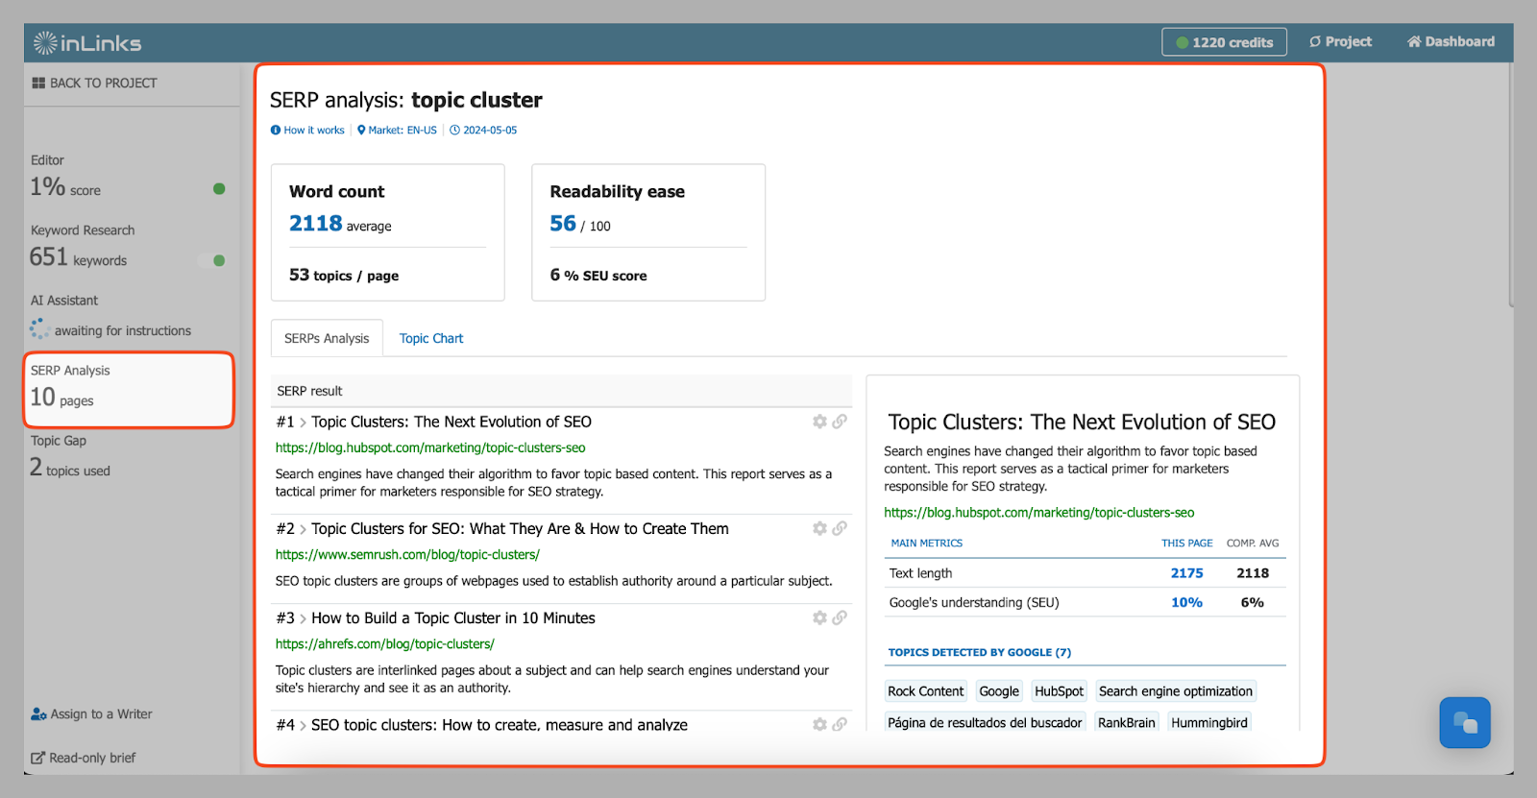Open the Editor 1% score section
This screenshot has width=1537, height=798.
[128, 178]
